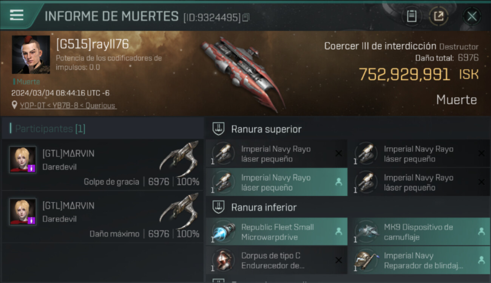Click Coercer III de interdicción ship name

[380, 46]
